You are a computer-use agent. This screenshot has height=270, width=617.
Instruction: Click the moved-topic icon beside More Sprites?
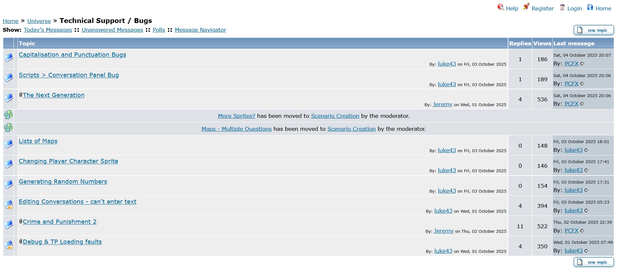click(8, 115)
